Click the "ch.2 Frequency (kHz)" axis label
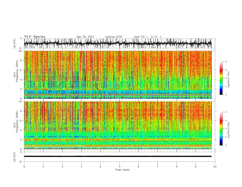The height and width of the screenshot is (187, 242). pos(16,121)
